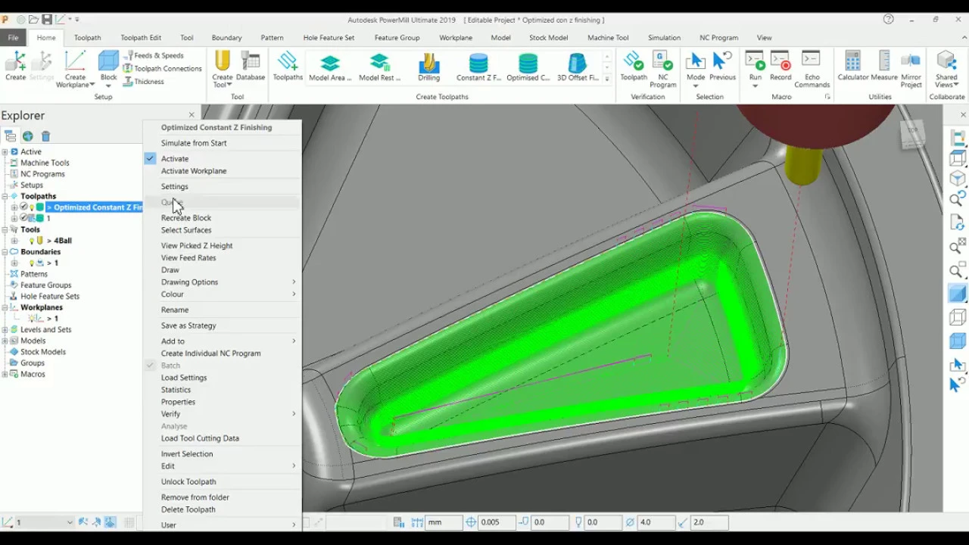Expand the Active tree node
Screen dimensions: 969x545
click(5, 152)
